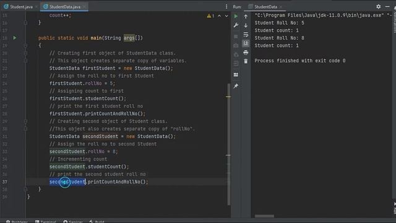Image resolution: width=396 pixels, height=223 pixels.
Task: Click 'secondStudent.rollNo = 8;' line
Action: coord(84,152)
